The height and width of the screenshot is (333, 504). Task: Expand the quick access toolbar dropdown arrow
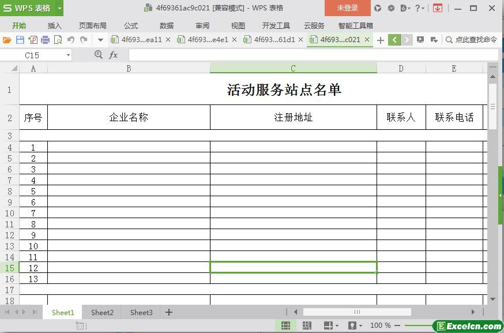coord(100,40)
